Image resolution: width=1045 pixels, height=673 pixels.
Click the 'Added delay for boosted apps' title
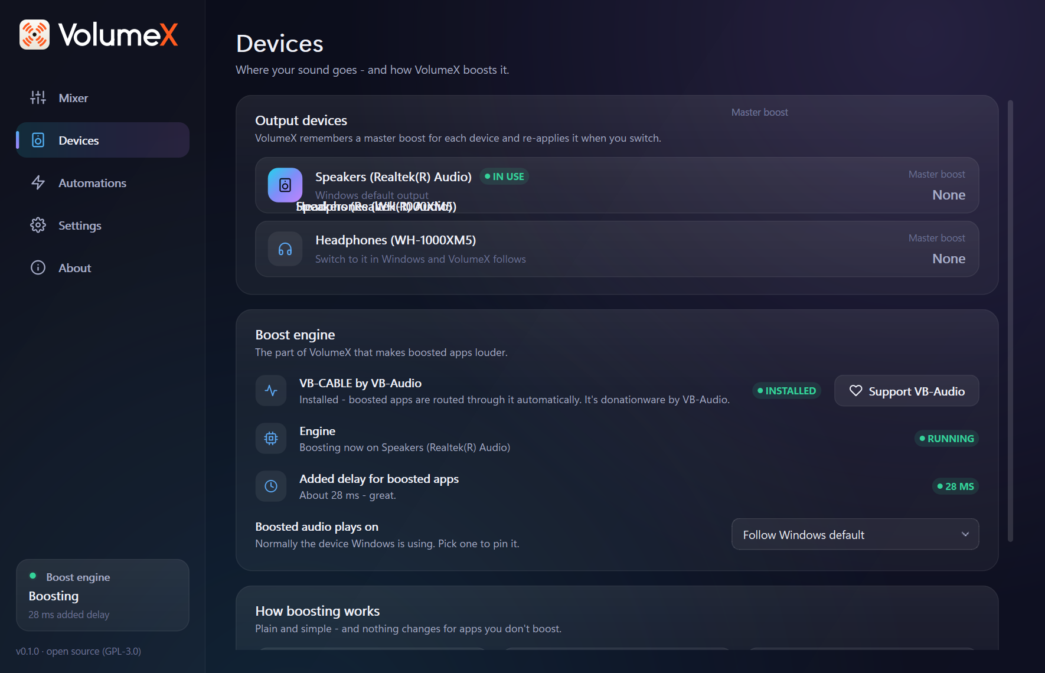pyautogui.click(x=379, y=479)
